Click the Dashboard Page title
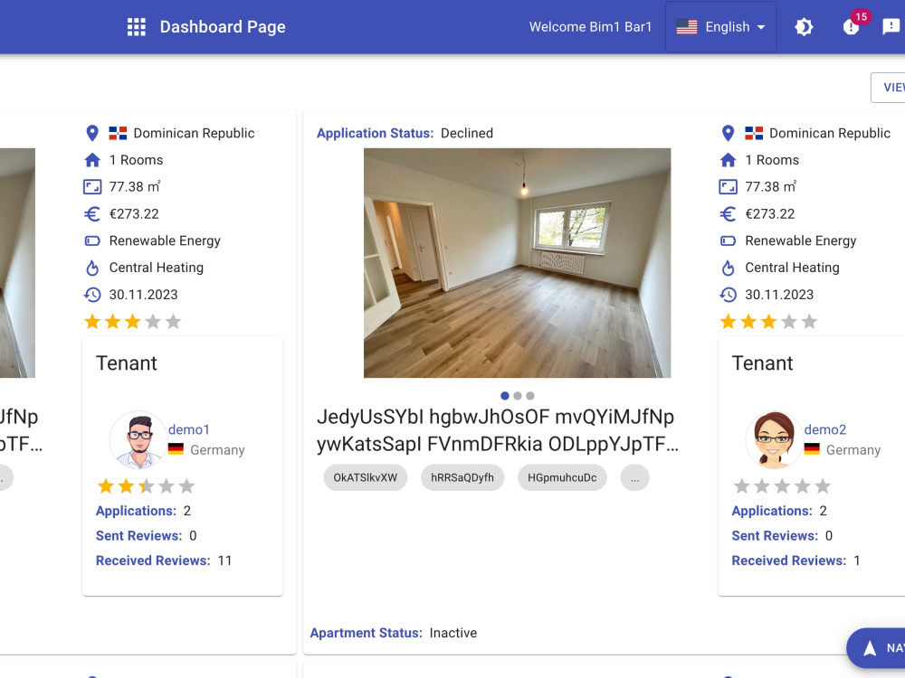This screenshot has width=905, height=678. 223,27
